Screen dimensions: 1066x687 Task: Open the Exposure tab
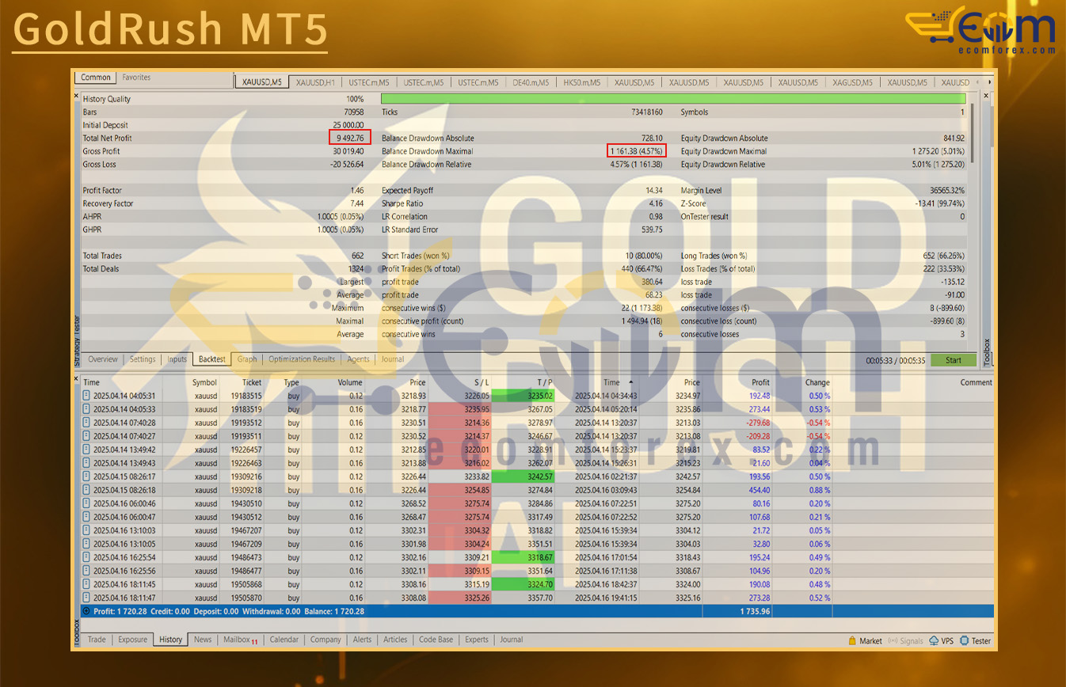[132, 640]
